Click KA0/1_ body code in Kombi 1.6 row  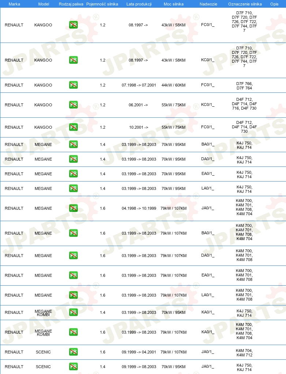pyautogui.click(x=208, y=332)
